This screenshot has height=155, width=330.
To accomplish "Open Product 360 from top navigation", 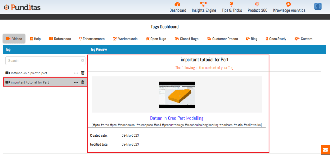I will point(257,10).
